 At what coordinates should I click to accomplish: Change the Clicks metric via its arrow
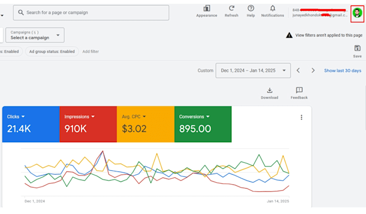pyautogui.click(x=23, y=116)
